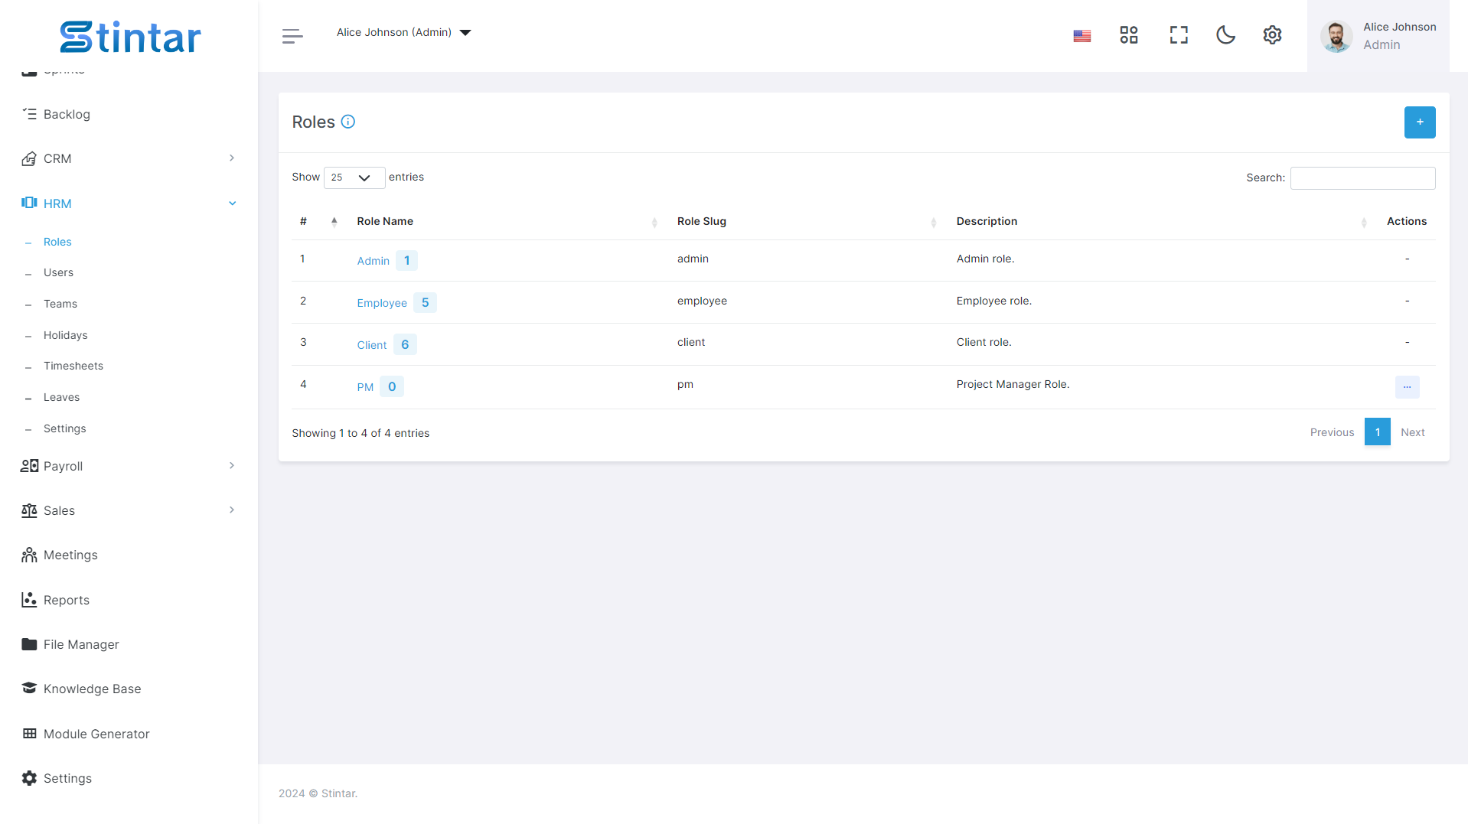Click the Module Generator grid icon
1468x824 pixels.
coord(29,733)
